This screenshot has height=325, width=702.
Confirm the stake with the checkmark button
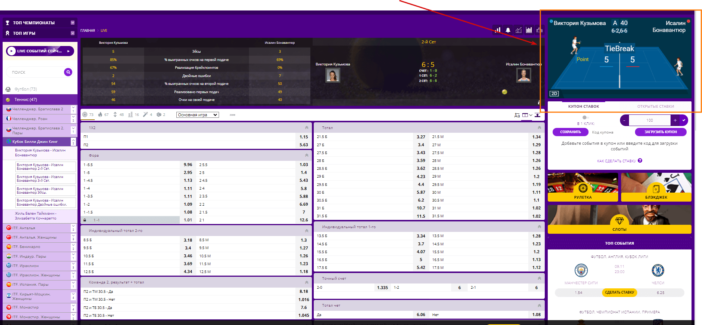684,120
